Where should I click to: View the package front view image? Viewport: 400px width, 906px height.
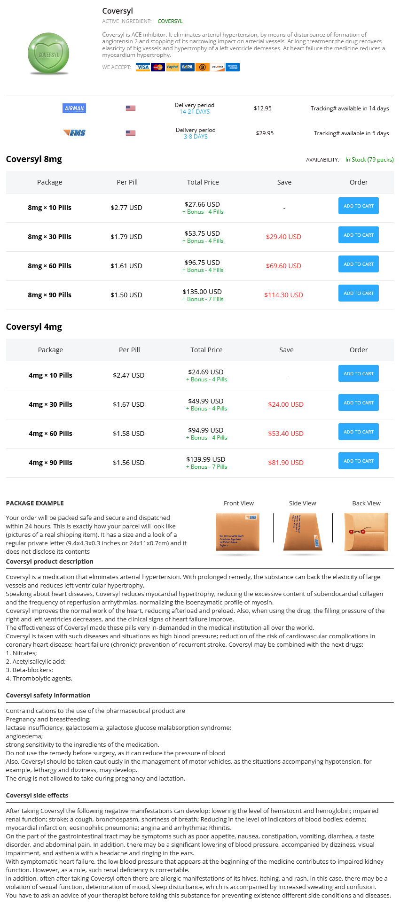[237, 532]
